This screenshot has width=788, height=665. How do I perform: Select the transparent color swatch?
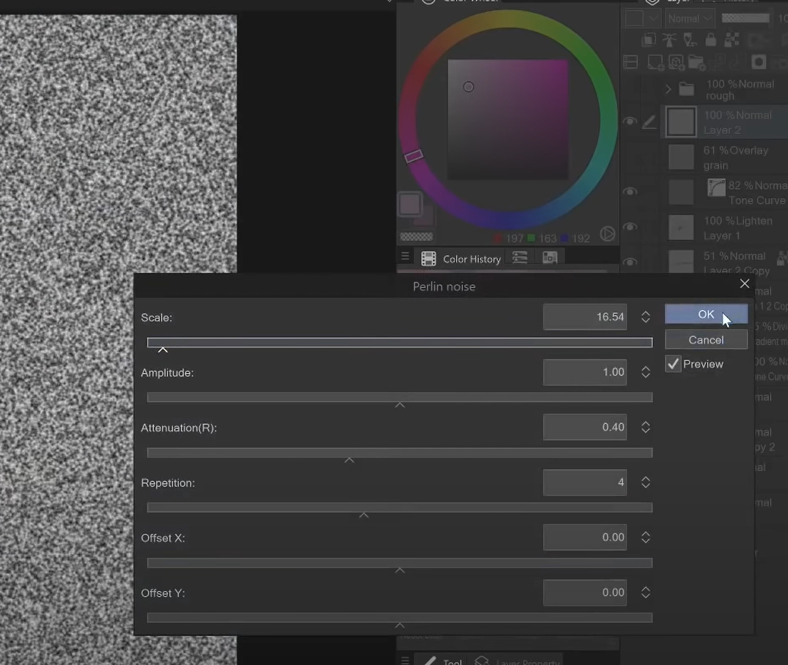tap(416, 237)
